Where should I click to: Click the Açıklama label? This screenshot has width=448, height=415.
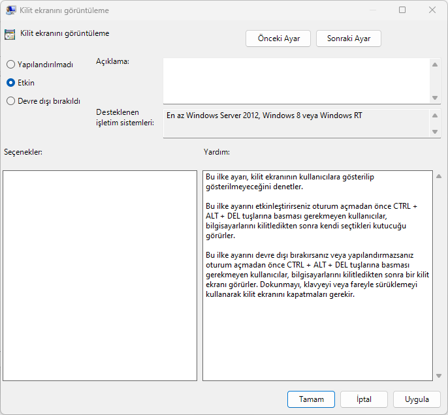pos(112,61)
